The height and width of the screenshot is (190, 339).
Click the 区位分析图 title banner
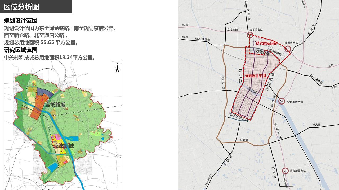(x=22, y=7)
